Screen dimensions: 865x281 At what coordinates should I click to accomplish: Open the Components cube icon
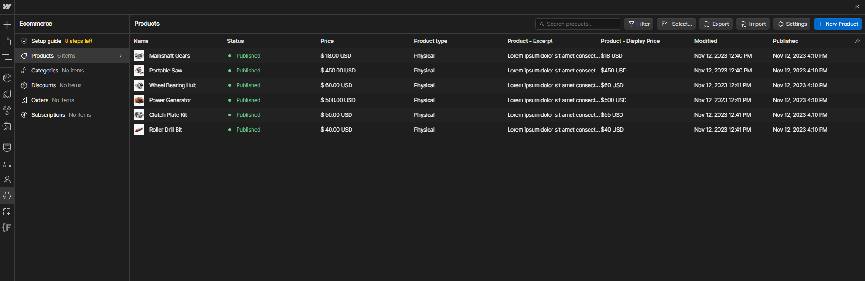(7, 78)
